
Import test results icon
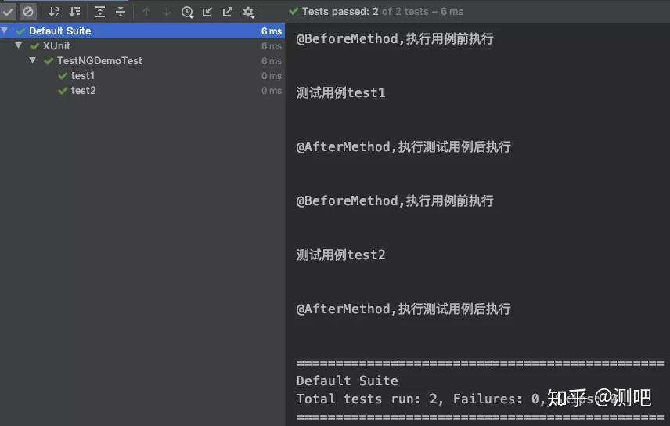207,12
